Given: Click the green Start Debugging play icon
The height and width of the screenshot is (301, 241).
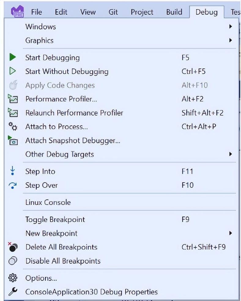Looking at the screenshot, I should [x=13, y=57].
